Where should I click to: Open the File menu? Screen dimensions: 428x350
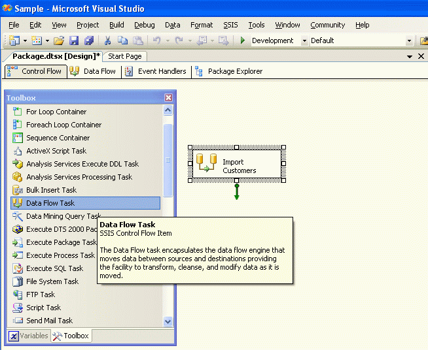pos(14,25)
